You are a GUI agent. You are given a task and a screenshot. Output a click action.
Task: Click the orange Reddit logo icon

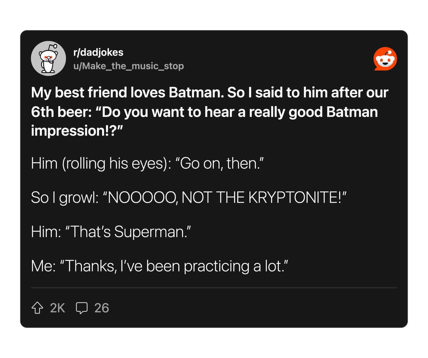[385, 59]
